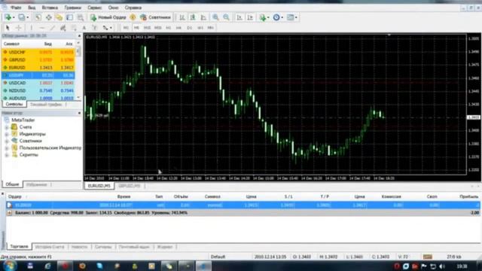Image resolution: width=482 pixels, height=271 pixels.
Task: Click the Market Watch vertical scrollbar
Action: (78, 71)
